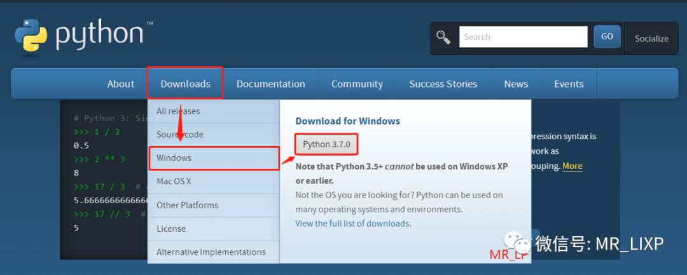
Task: Select Alternative Implementations in the Downloads submenu
Action: point(213,252)
